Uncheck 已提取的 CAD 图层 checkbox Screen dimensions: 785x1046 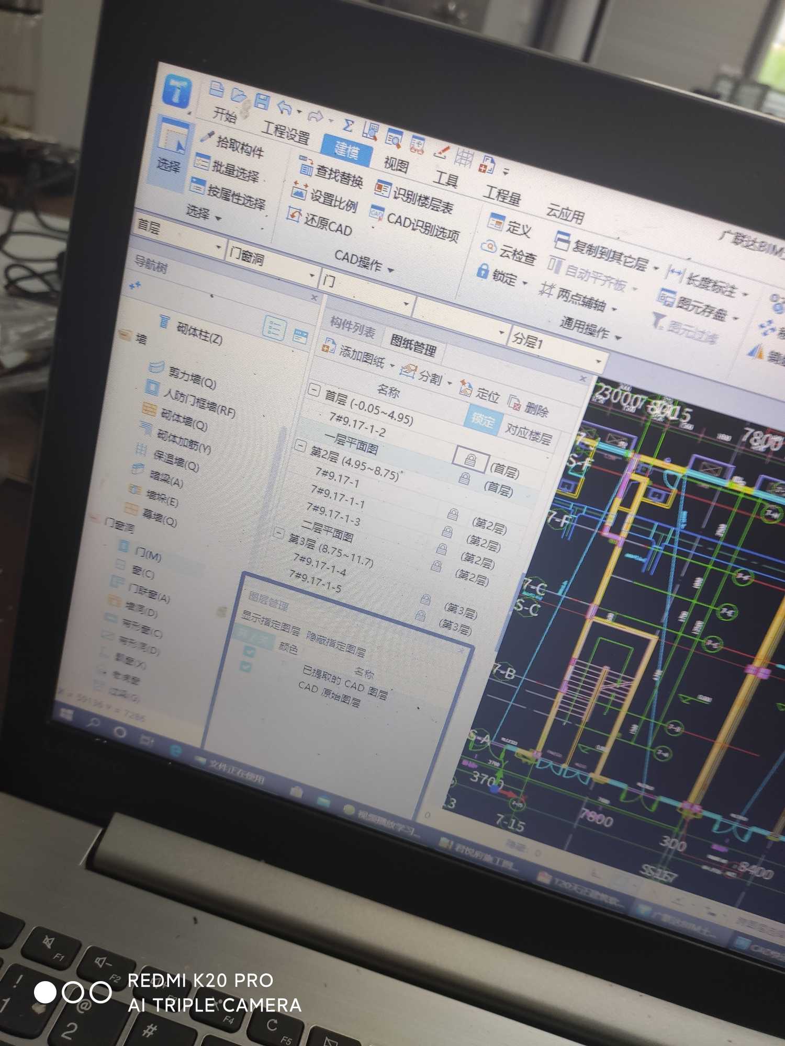pyautogui.click(x=249, y=651)
